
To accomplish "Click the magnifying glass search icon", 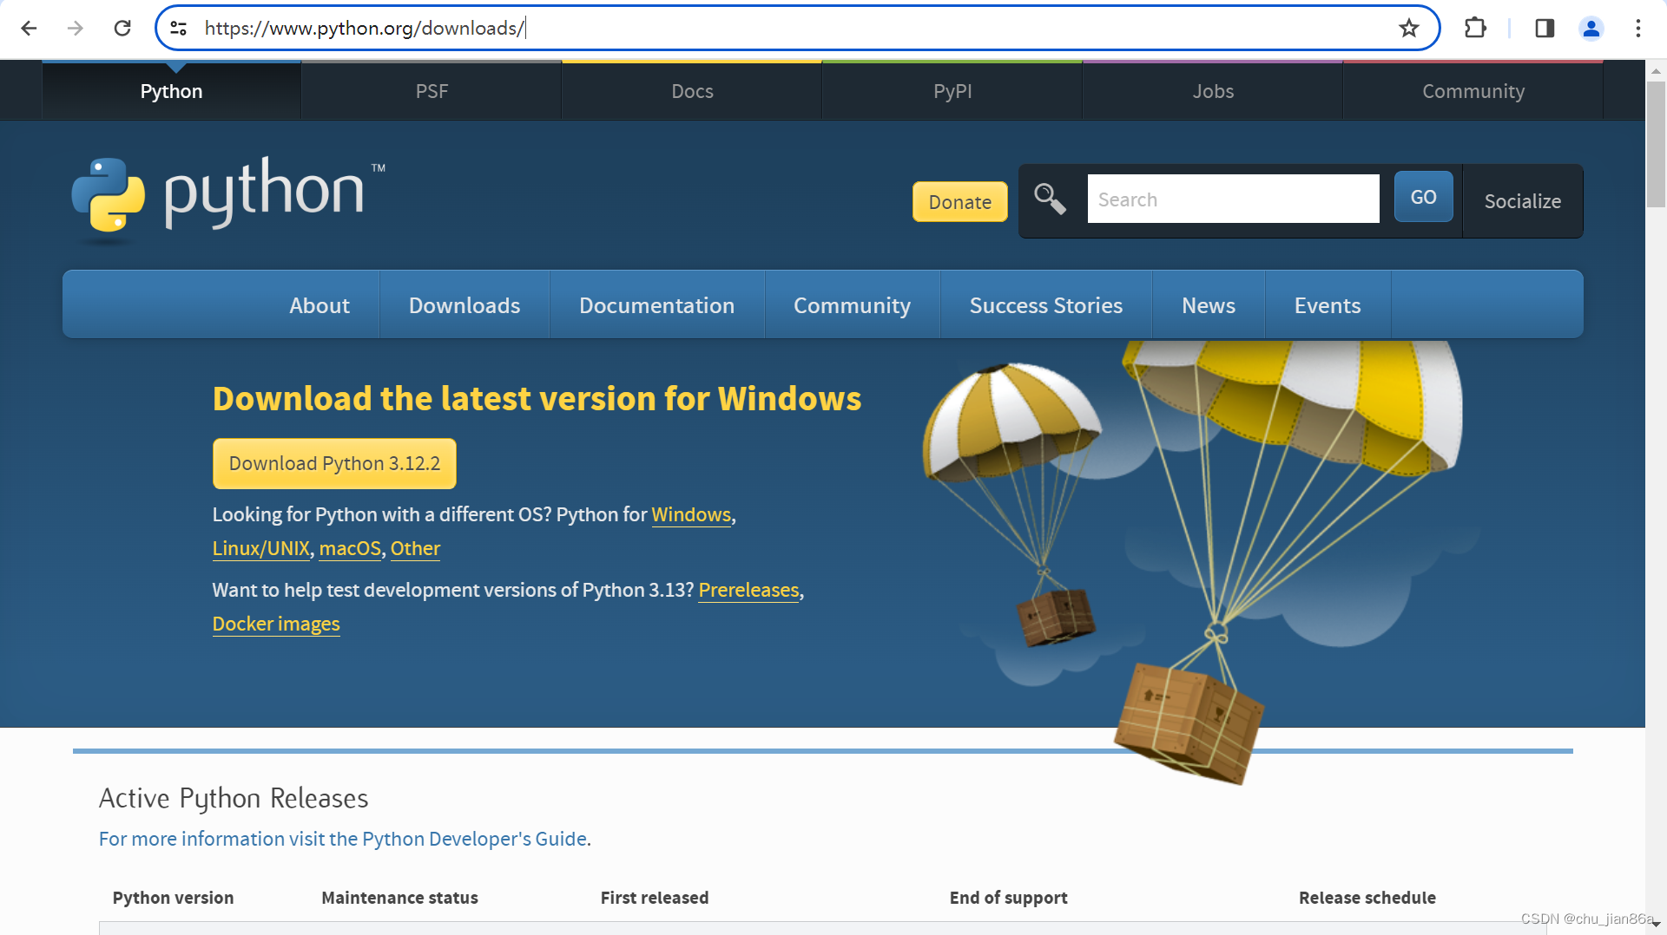I will [x=1050, y=199].
